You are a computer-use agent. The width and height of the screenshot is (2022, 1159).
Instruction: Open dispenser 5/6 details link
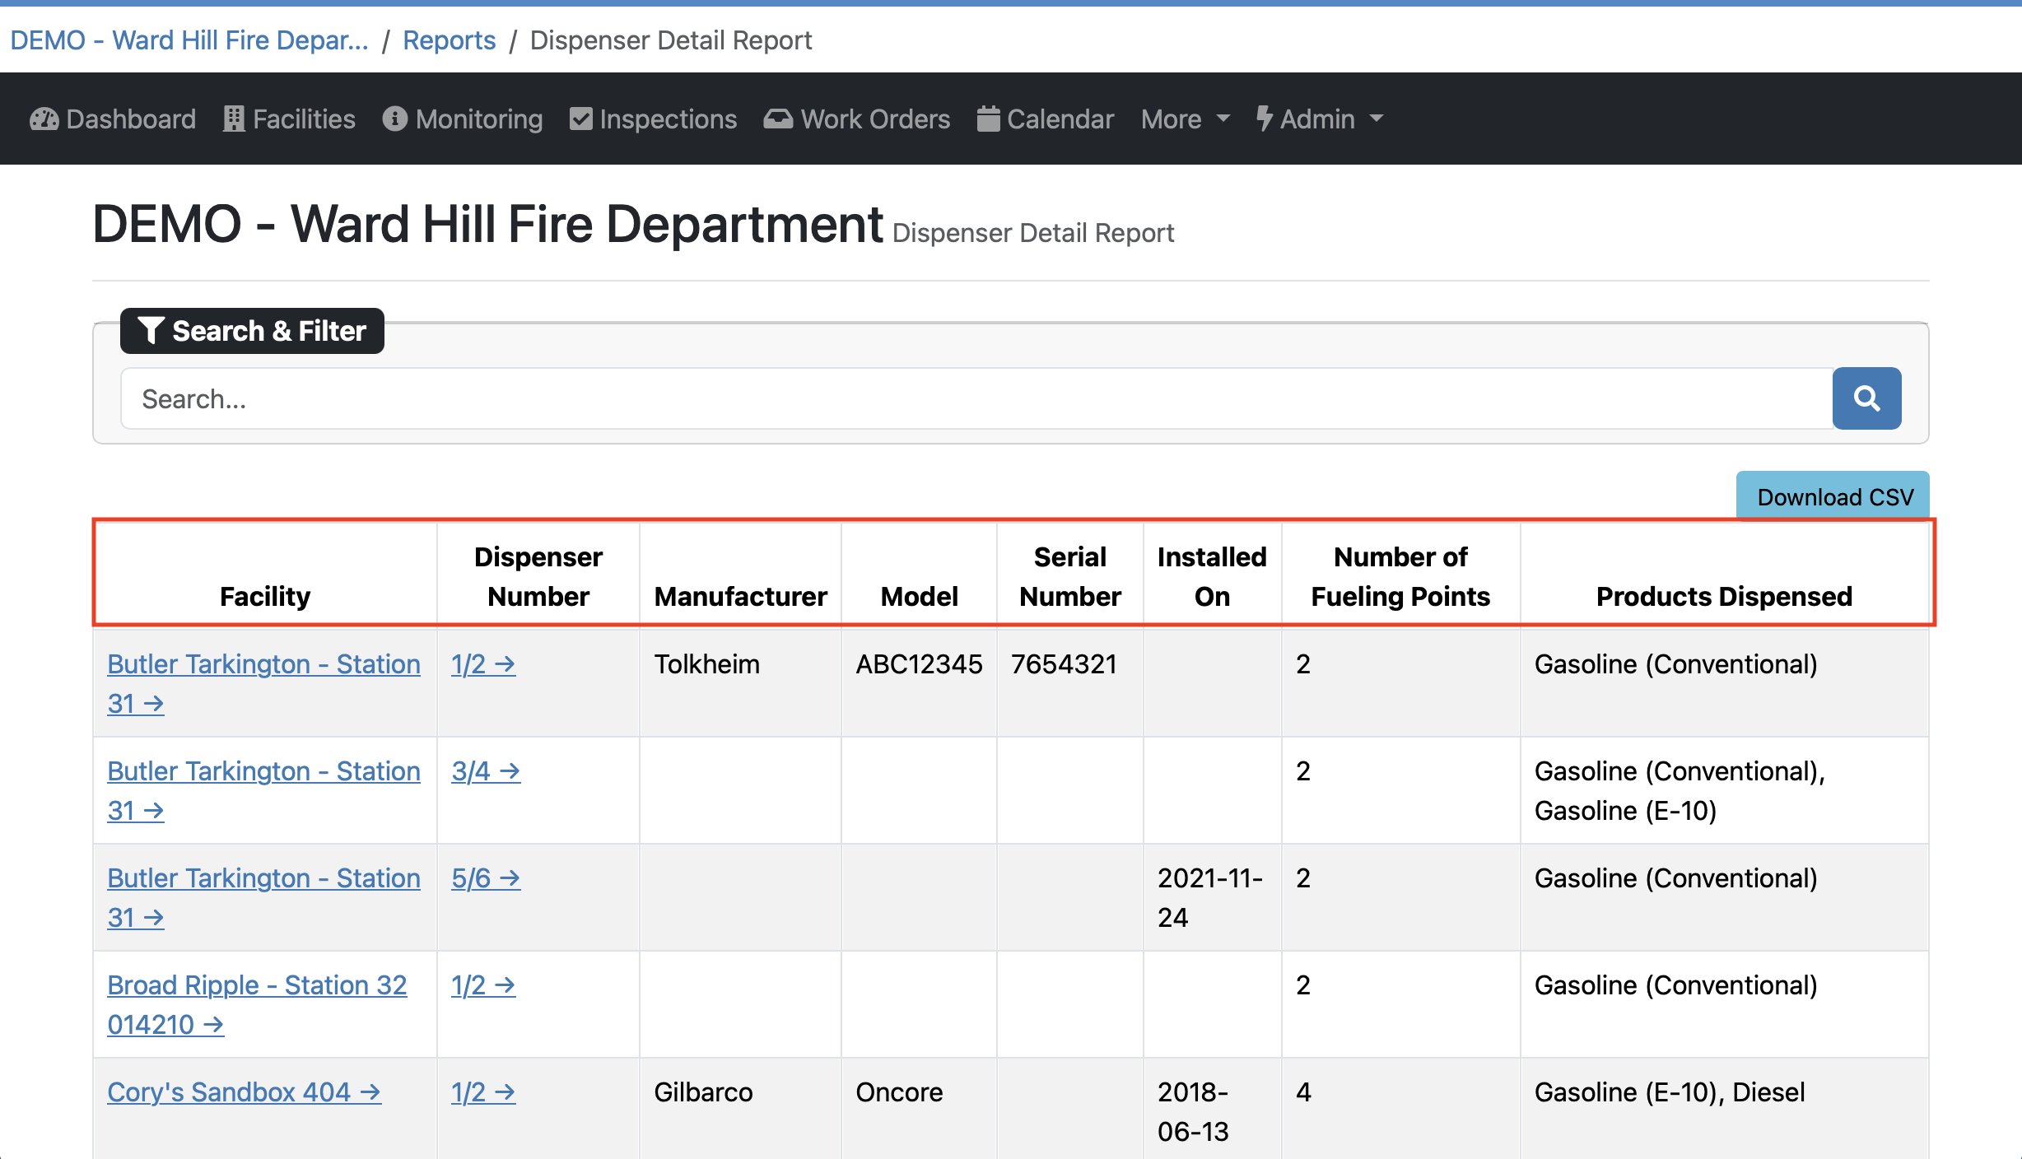tap(485, 878)
